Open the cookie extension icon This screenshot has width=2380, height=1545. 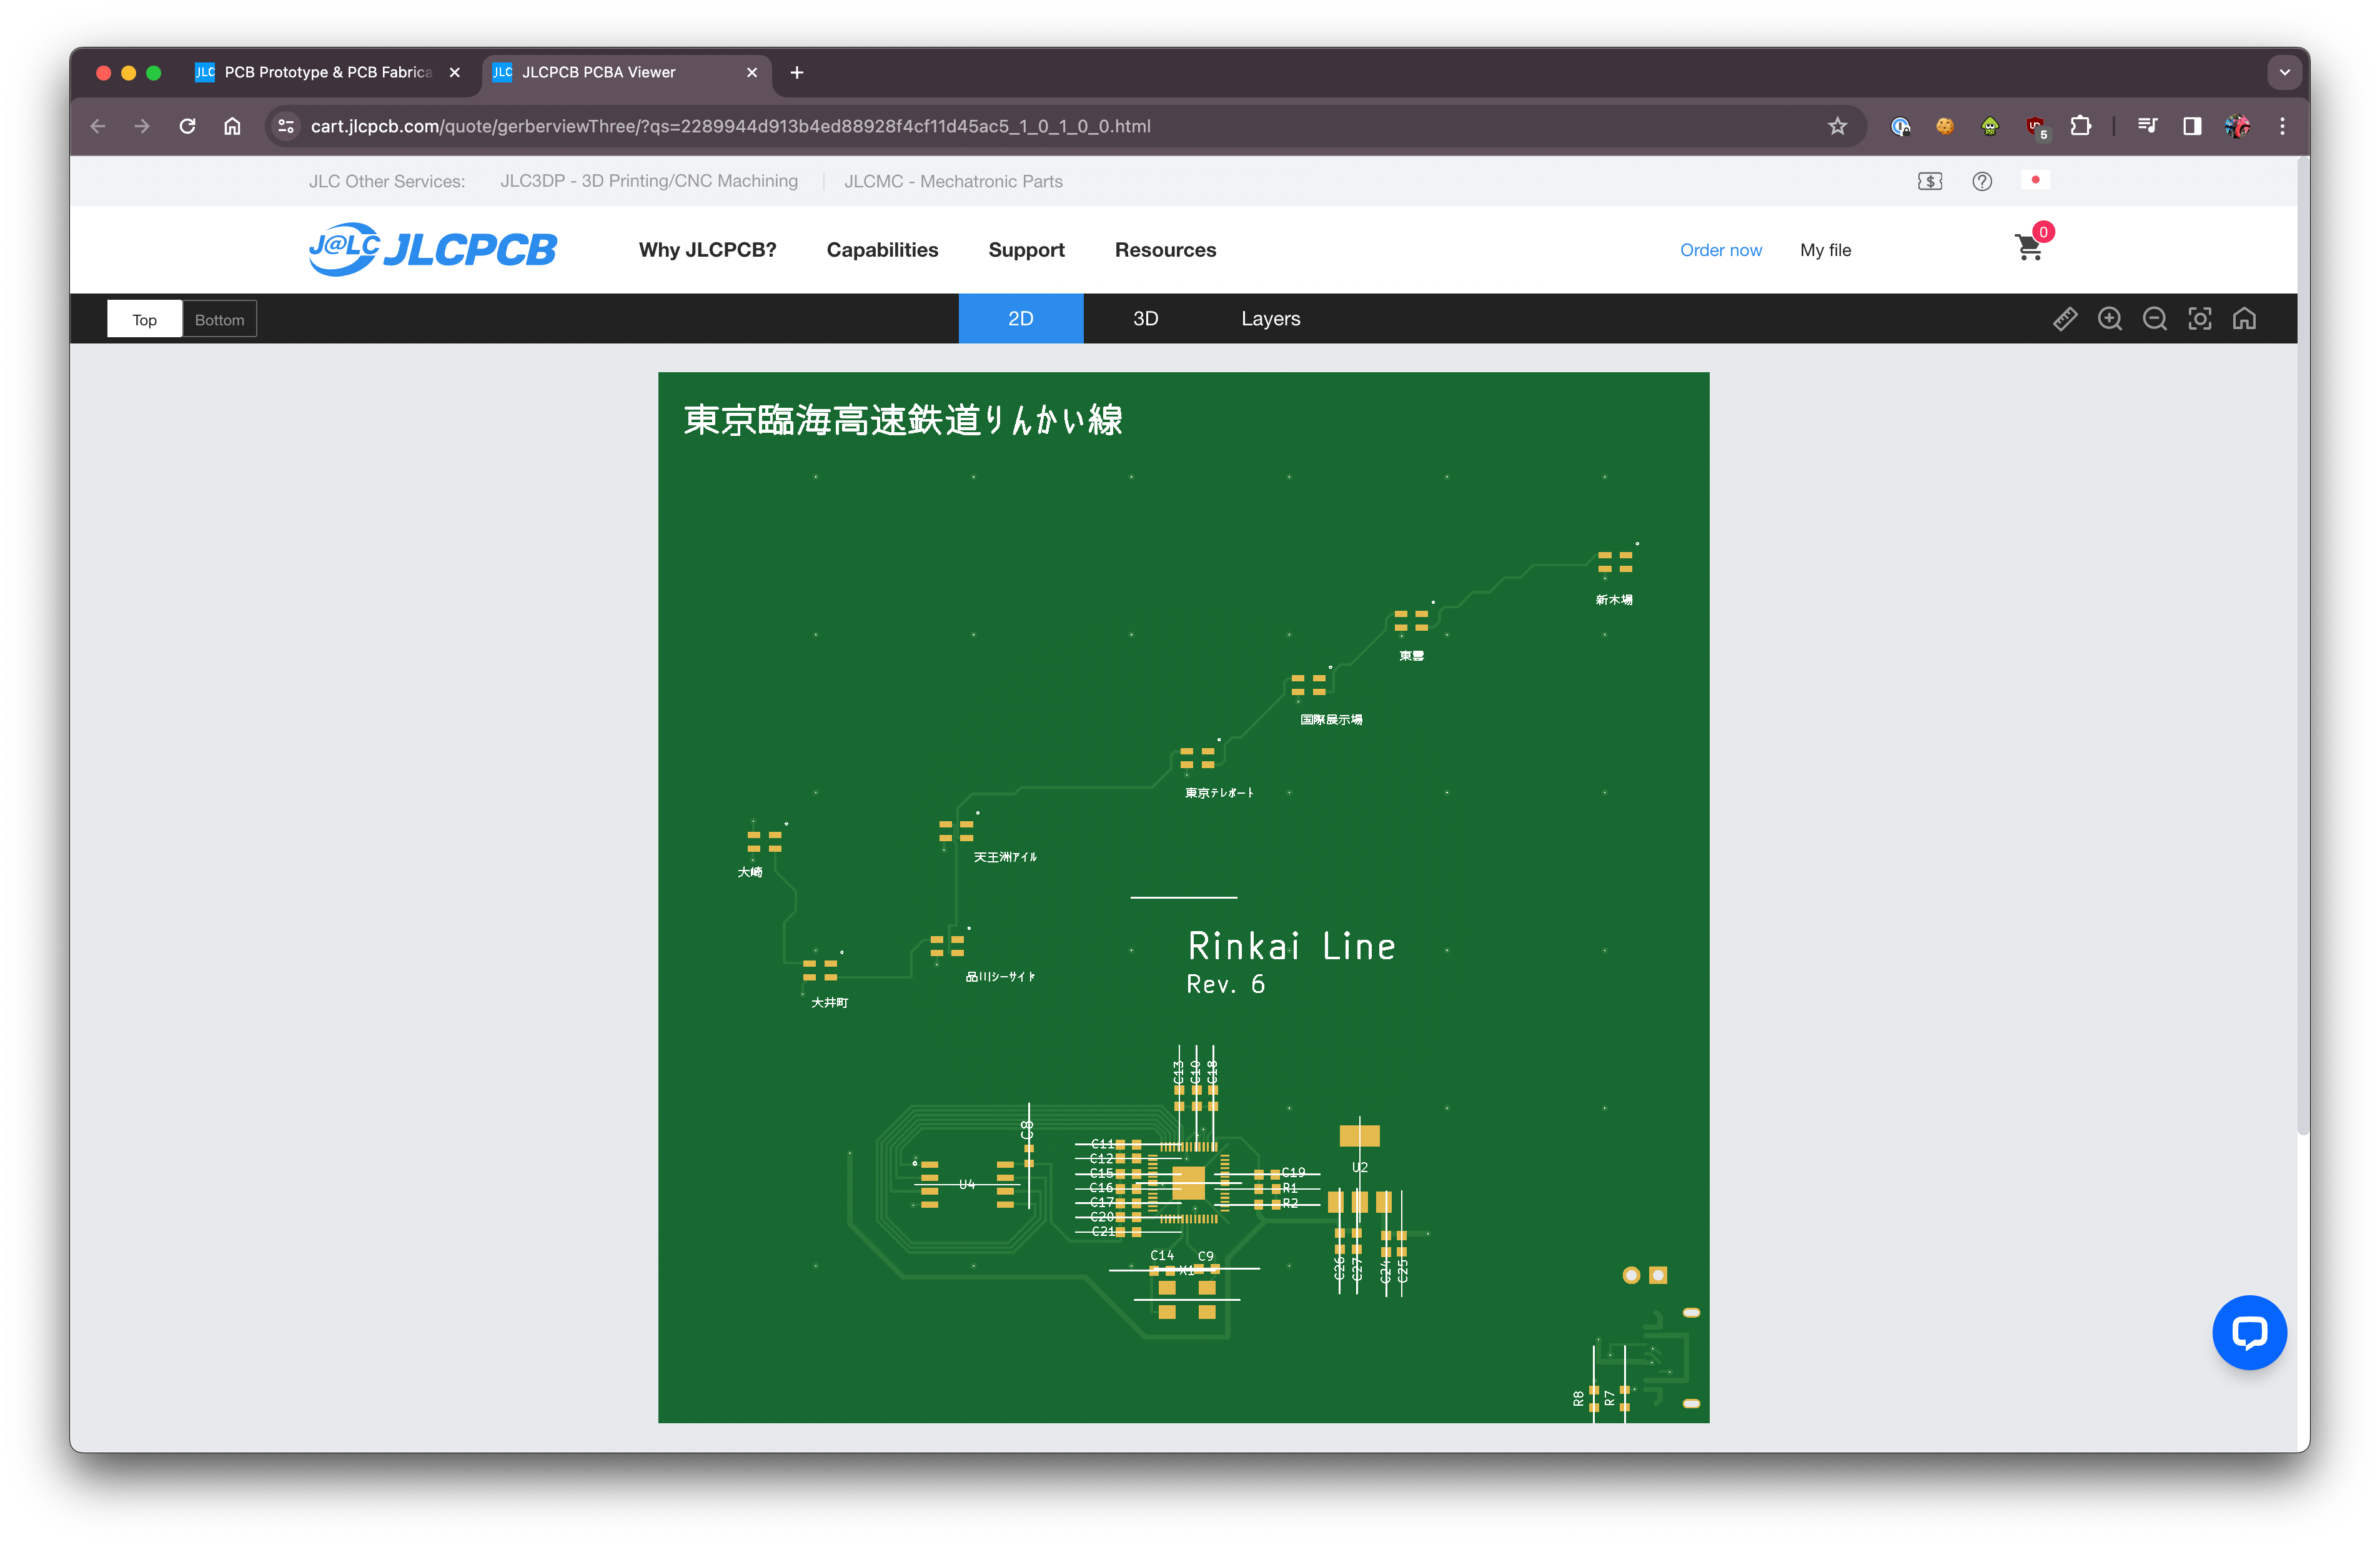pyautogui.click(x=1945, y=126)
